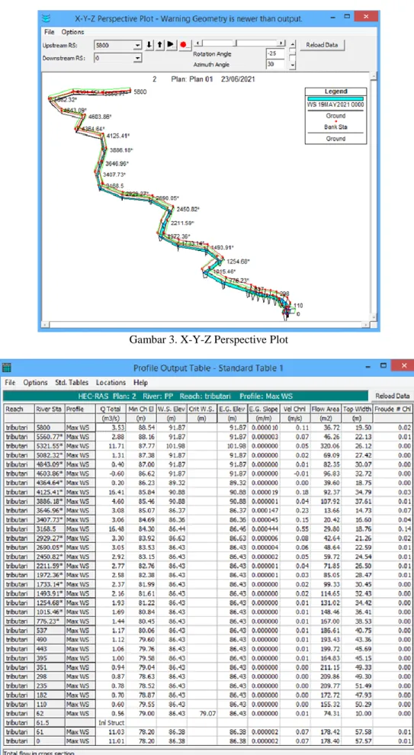Click the 1254.68* station label on plot
Viewport: 414px width, 755px height.
pyautogui.click(x=238, y=262)
